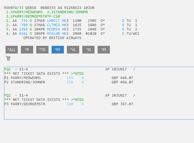
Task: Click ITX link for STANDRING/JOHNMR
Action: (70, 82)
